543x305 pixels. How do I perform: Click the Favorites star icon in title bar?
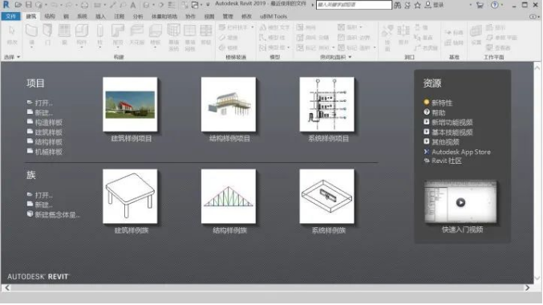click(x=418, y=5)
